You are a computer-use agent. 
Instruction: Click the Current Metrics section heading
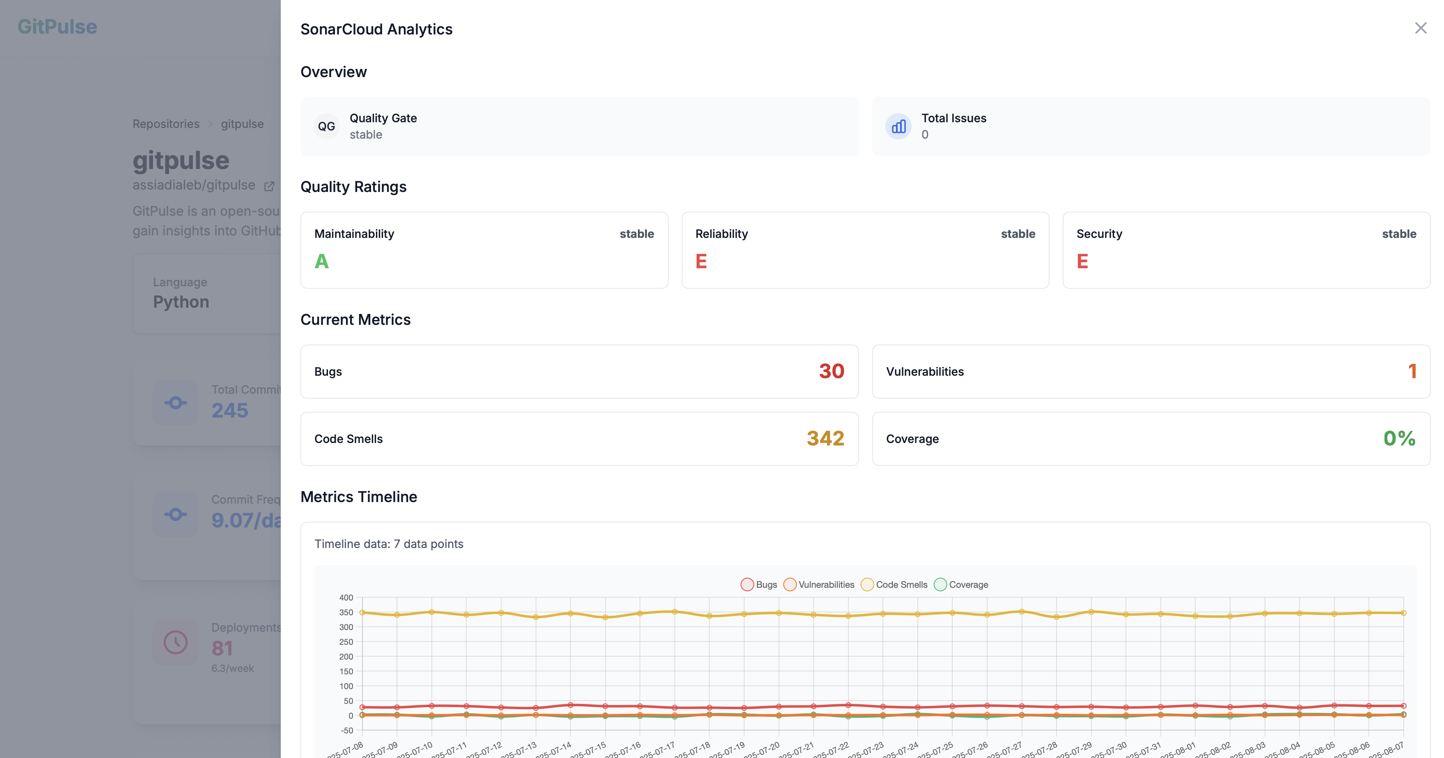click(x=355, y=320)
